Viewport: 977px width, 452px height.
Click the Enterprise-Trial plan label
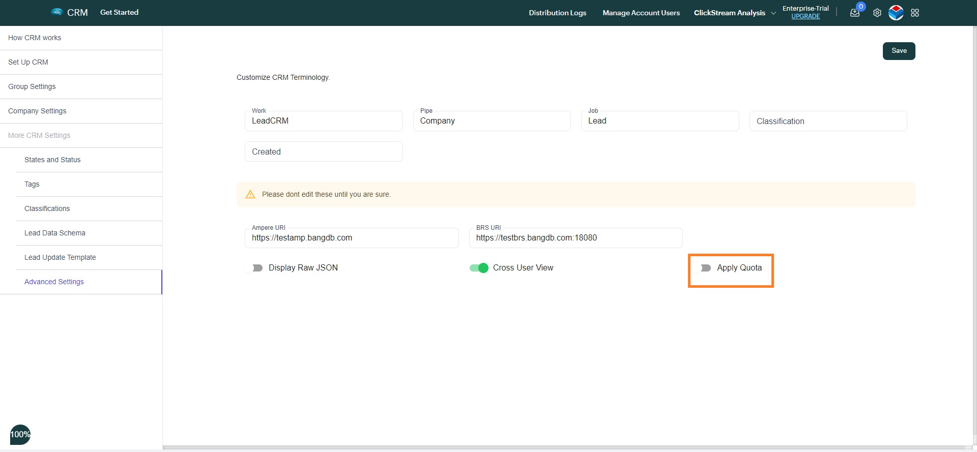(x=806, y=8)
